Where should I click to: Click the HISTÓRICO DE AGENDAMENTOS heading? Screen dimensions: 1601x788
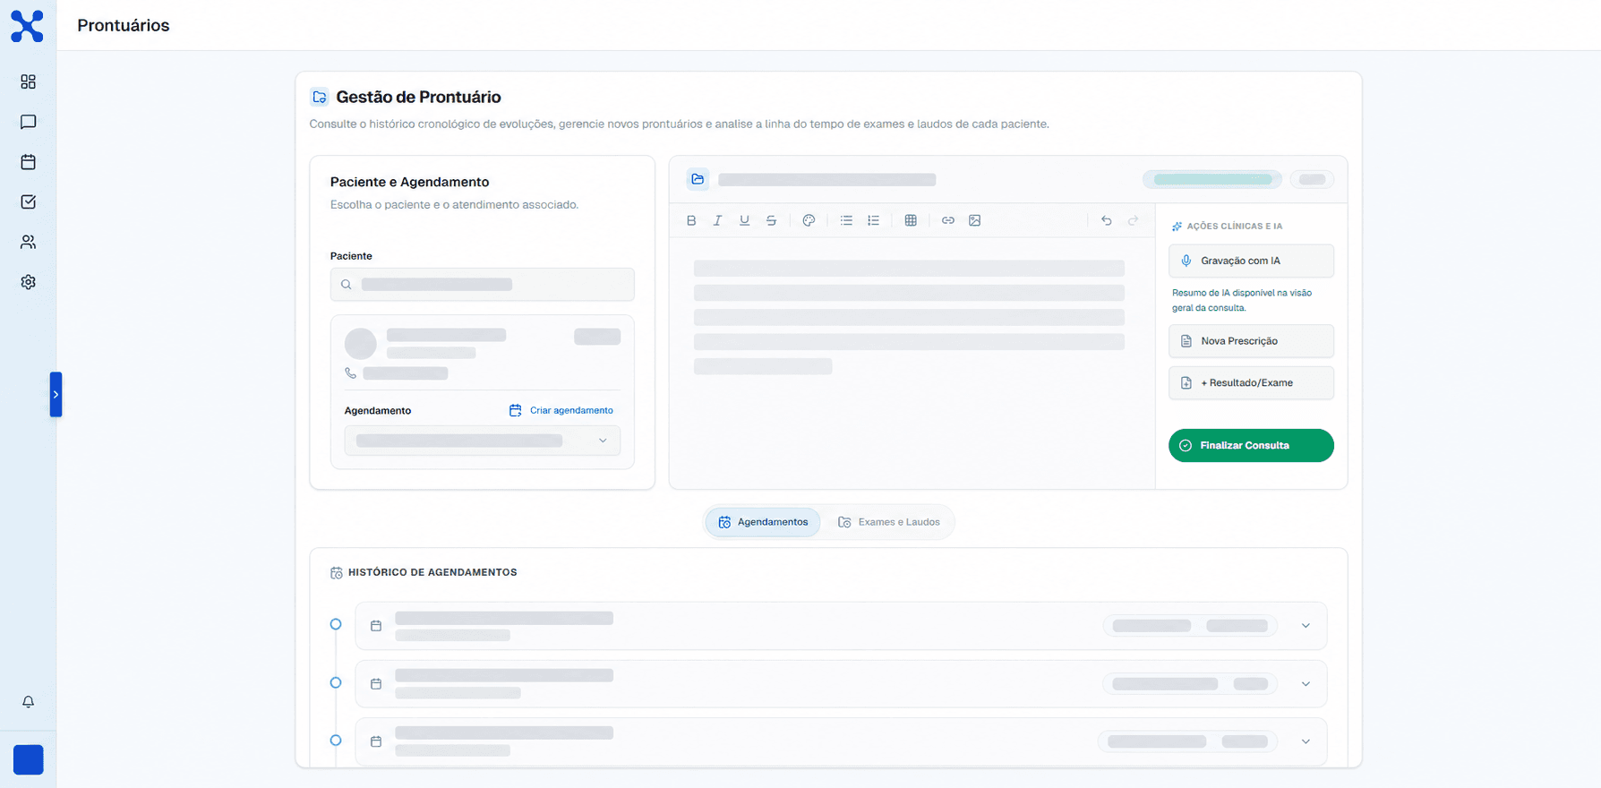click(432, 572)
